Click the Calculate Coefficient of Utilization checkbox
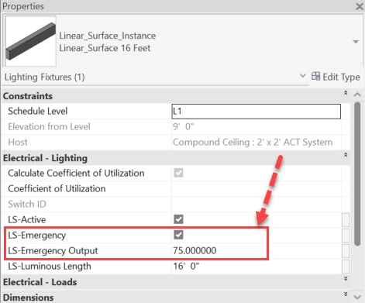This screenshot has width=365, height=303. (x=178, y=173)
